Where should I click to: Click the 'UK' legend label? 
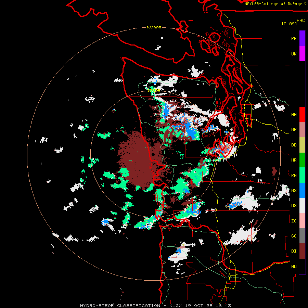294,54
